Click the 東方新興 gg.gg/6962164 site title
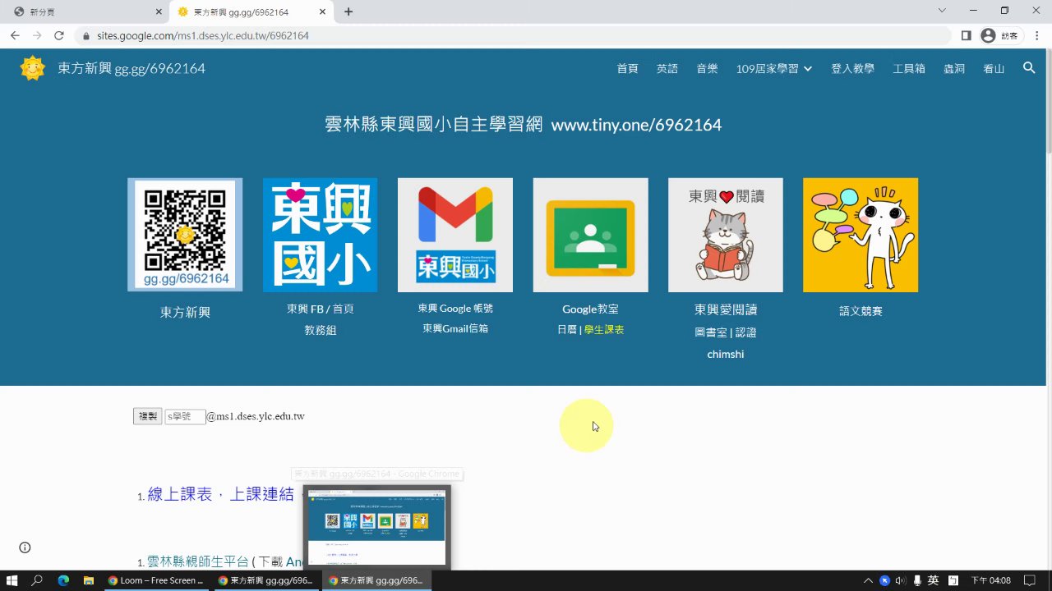 tap(131, 69)
